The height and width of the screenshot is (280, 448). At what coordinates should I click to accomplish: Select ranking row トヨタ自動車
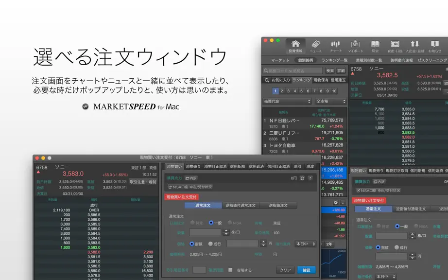click(303, 148)
